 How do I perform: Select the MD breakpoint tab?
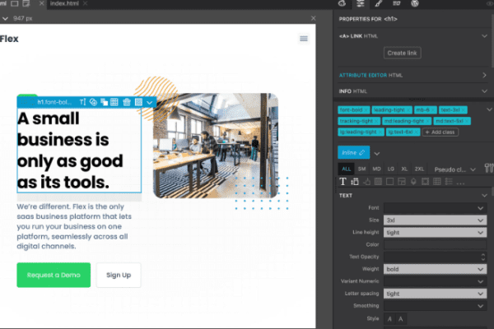click(x=376, y=169)
